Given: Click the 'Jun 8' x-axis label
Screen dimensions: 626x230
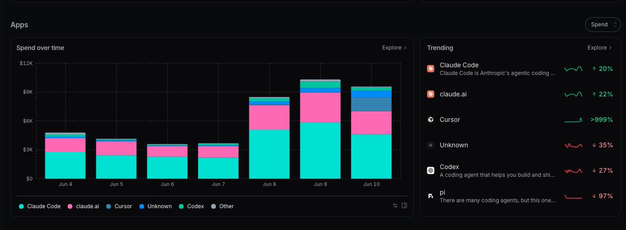Looking at the screenshot, I should pyautogui.click(x=269, y=185).
